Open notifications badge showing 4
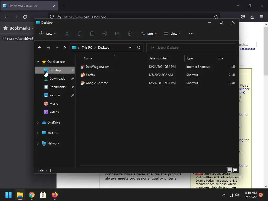The width and height of the screenshot is (268, 201). pyautogui.click(x=261, y=195)
